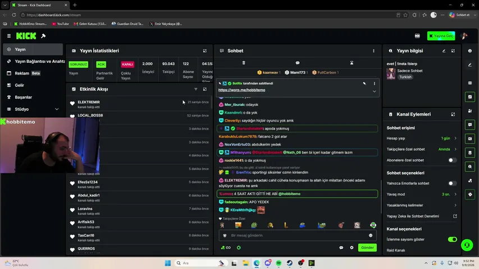Screen dimensions: 479x269
Task: Open the Hesap yaşı 1 gün setting
Action: pos(421,138)
